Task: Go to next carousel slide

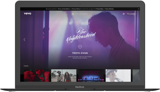Action: tap(137, 40)
